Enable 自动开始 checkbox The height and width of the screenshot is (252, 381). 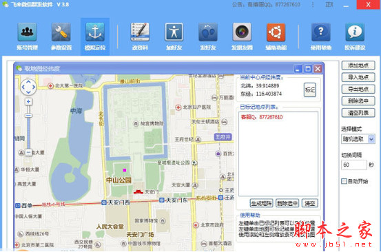tap(344, 181)
